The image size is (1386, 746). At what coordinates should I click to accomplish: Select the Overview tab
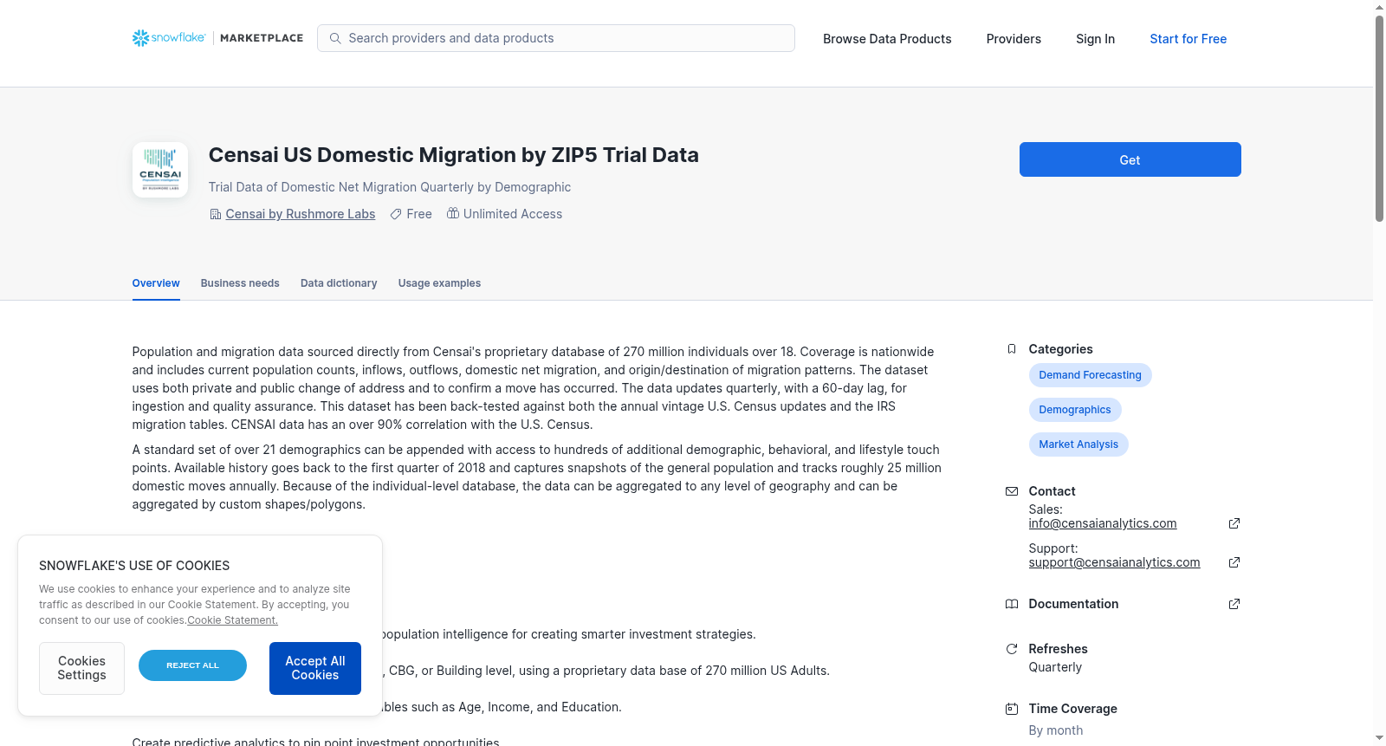(156, 283)
